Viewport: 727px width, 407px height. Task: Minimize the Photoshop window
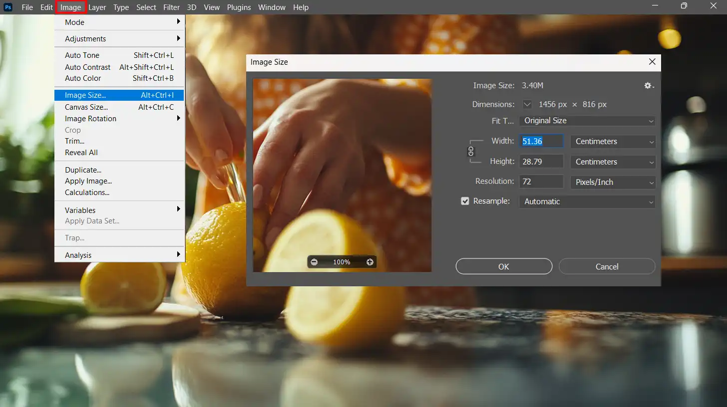click(x=655, y=5)
